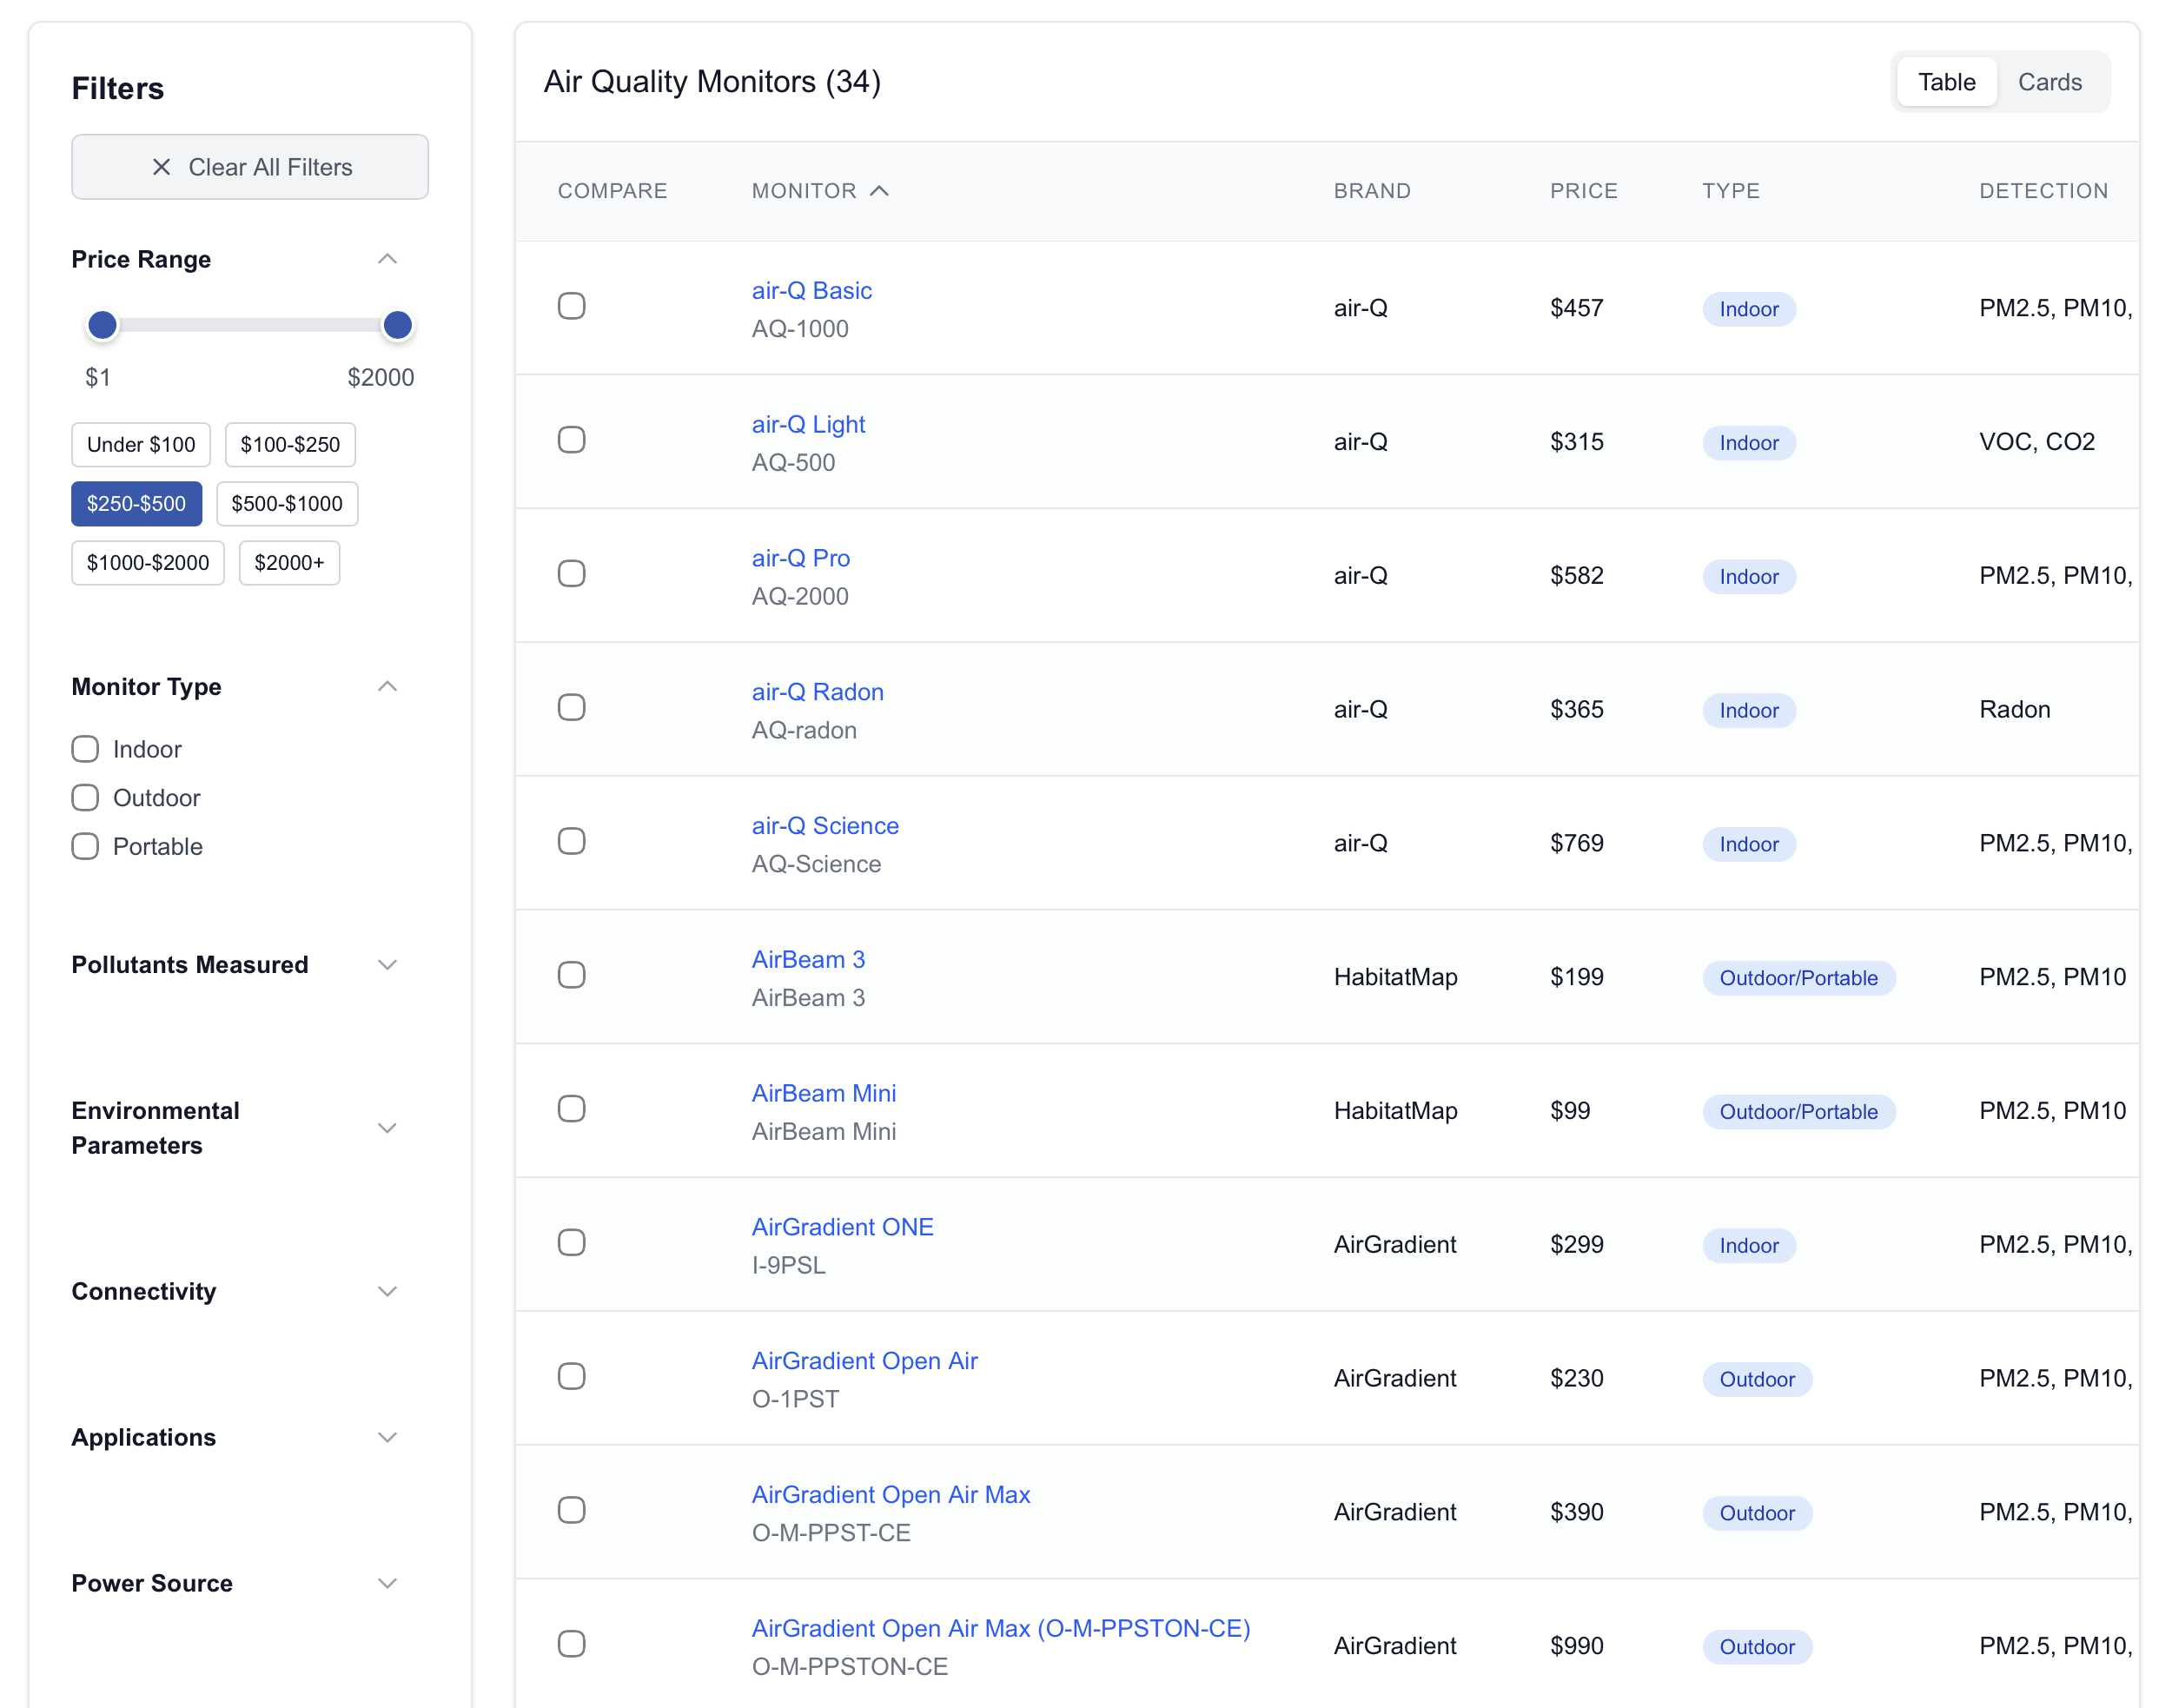Image resolution: width=2172 pixels, height=1708 pixels.
Task: Tick compare checkbox for air-Q Basic
Action: pos(571,306)
